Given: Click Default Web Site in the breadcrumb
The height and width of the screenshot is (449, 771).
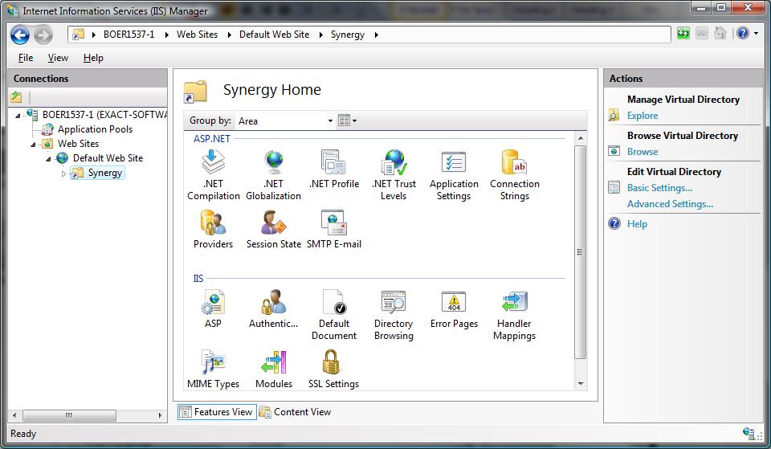Looking at the screenshot, I should 274,35.
